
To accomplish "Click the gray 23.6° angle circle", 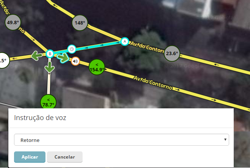I will pos(172,54).
